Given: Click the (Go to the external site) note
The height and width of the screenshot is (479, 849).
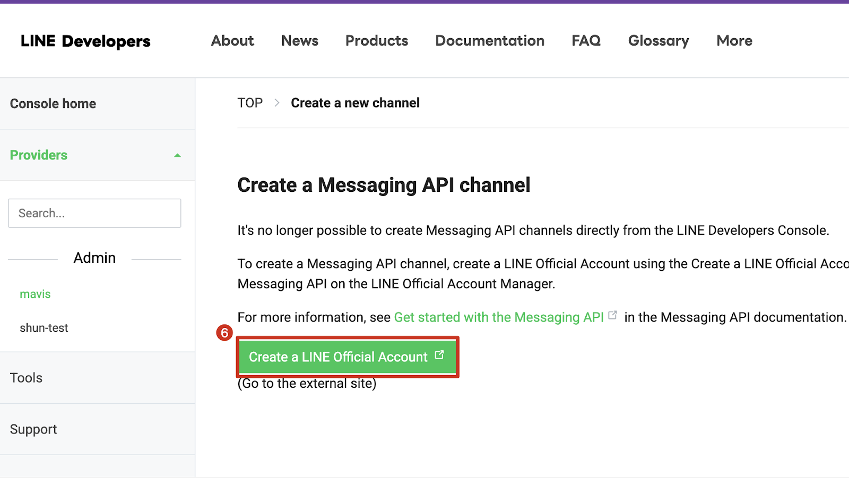Looking at the screenshot, I should (307, 384).
